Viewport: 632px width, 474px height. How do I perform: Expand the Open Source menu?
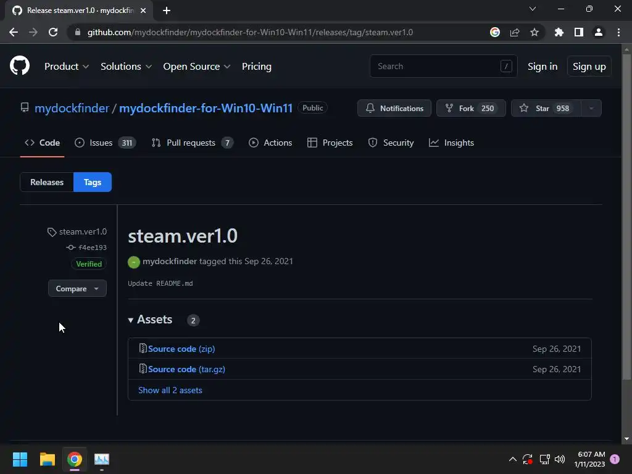[x=197, y=66]
